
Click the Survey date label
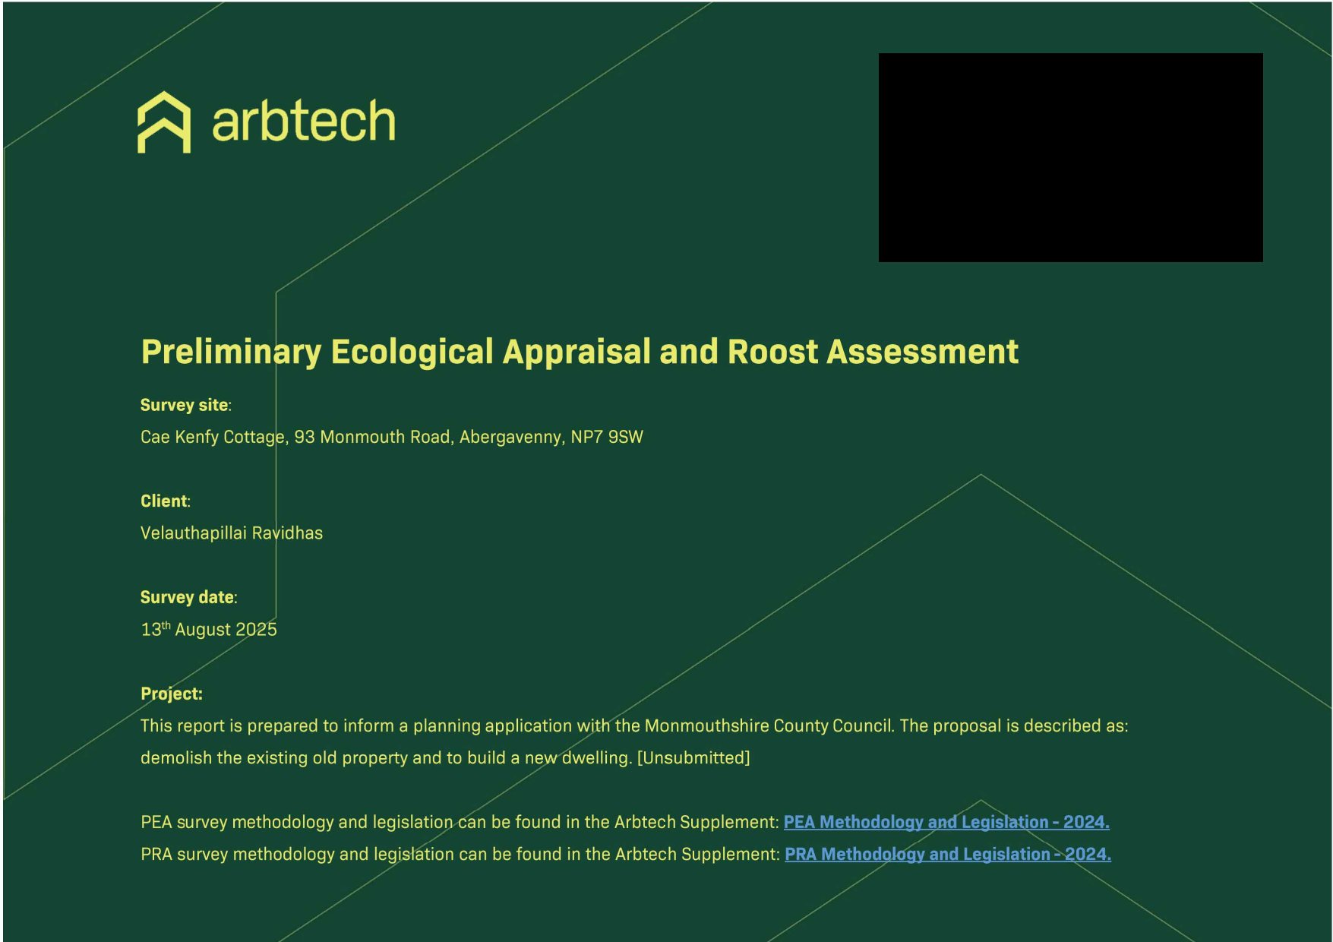(x=188, y=598)
